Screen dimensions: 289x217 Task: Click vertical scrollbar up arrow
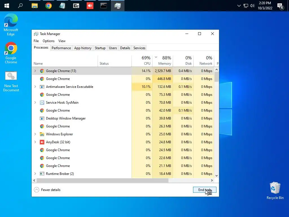pos(216,70)
